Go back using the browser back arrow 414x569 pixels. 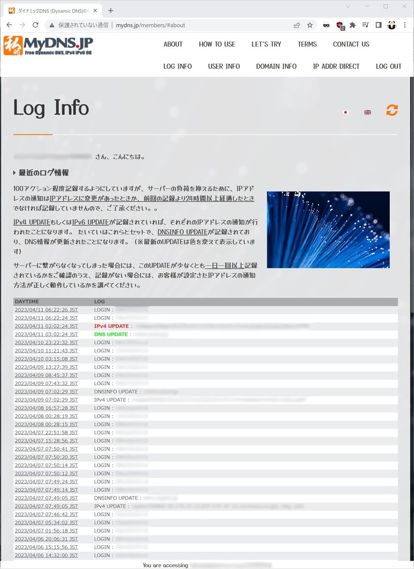click(9, 24)
